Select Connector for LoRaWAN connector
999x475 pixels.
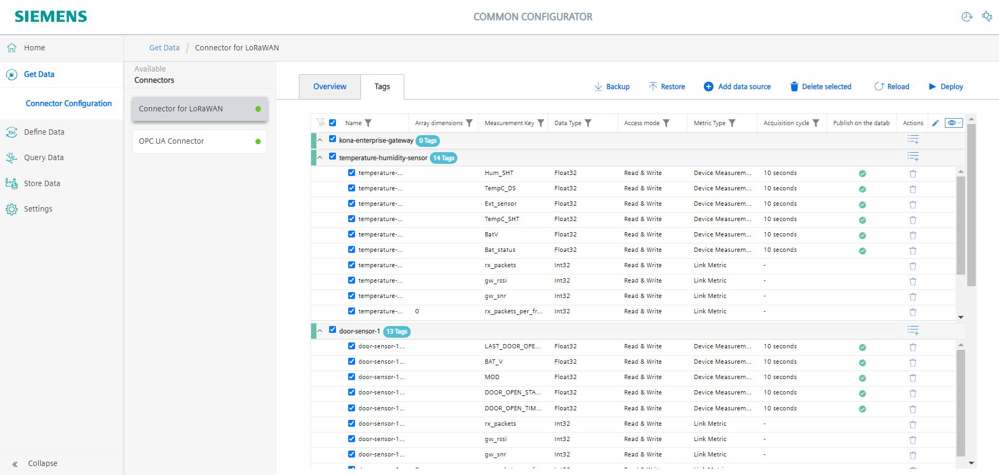[x=200, y=109]
